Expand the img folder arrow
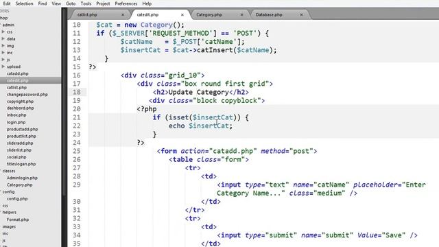Screen dimensions: 439x247 coord(3,46)
